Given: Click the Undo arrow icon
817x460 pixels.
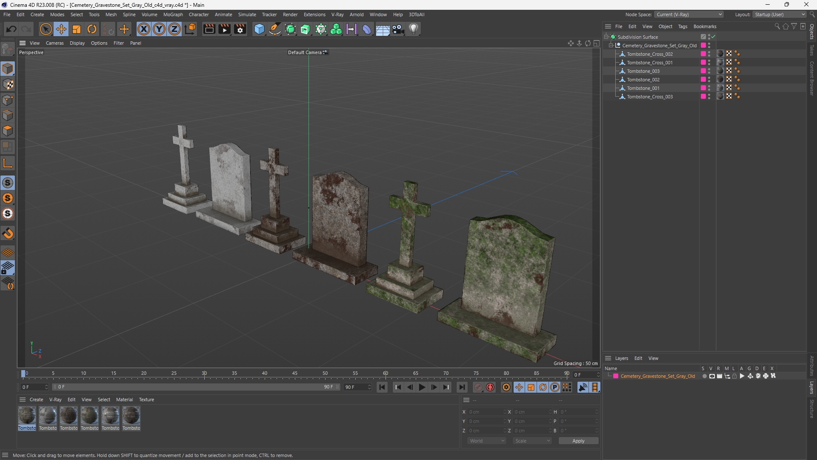Looking at the screenshot, I should (x=11, y=29).
